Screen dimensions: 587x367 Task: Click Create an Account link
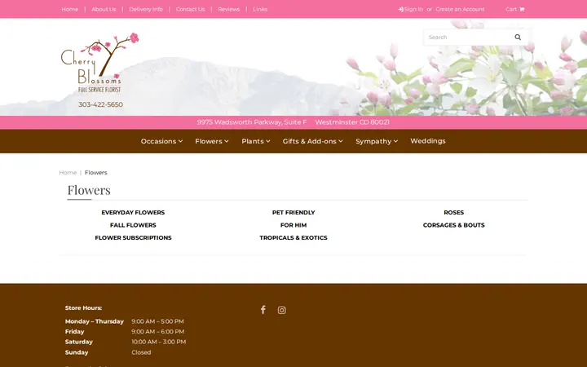pyautogui.click(x=460, y=9)
